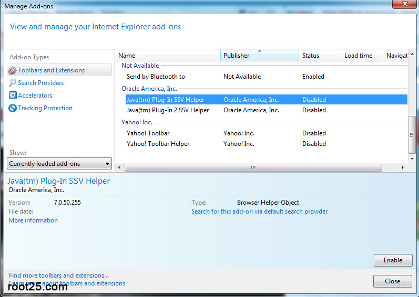Select the Yahoo! Toolbar Helper add-on

coord(267,144)
